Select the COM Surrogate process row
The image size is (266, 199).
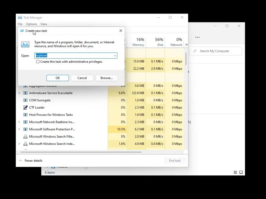click(100, 100)
